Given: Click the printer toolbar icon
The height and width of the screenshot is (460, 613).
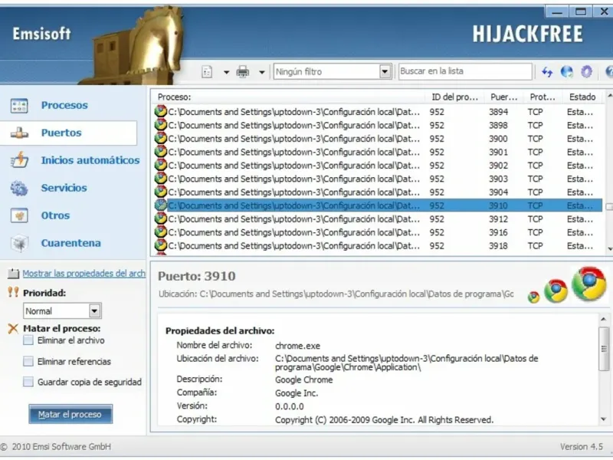Looking at the screenshot, I should click(x=243, y=72).
